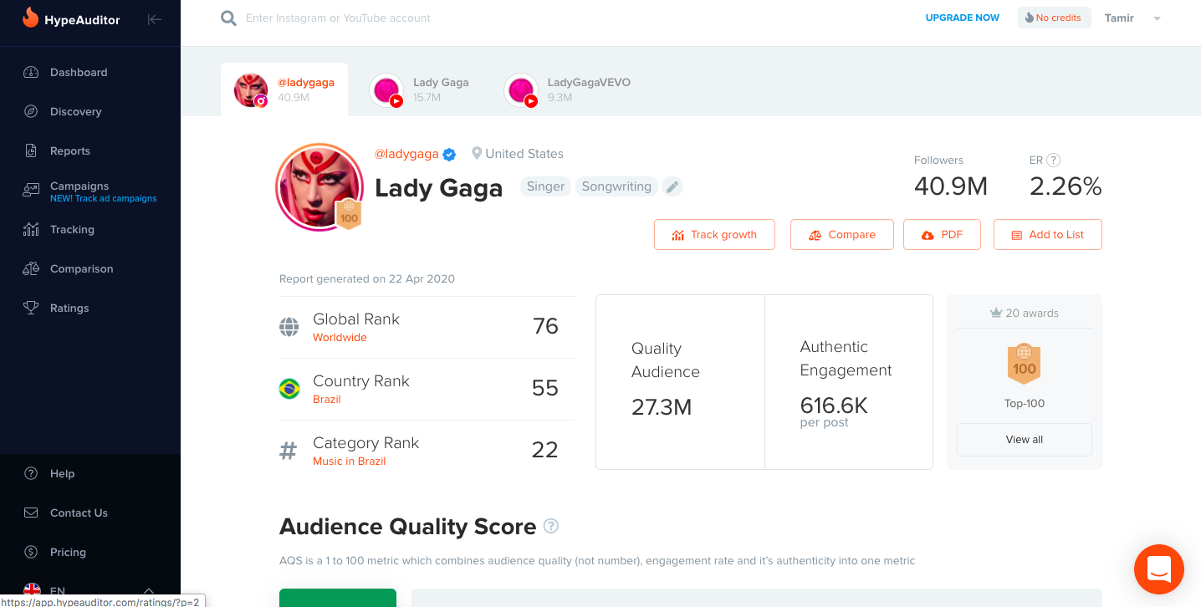Collapse the sidebar with the arrow
The height and width of the screenshot is (607, 1201).
[x=155, y=18]
